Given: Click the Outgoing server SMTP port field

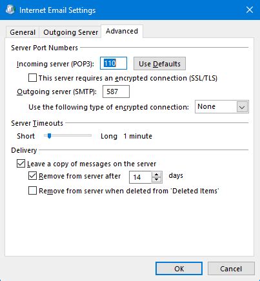Looking at the screenshot, I should pos(116,92).
